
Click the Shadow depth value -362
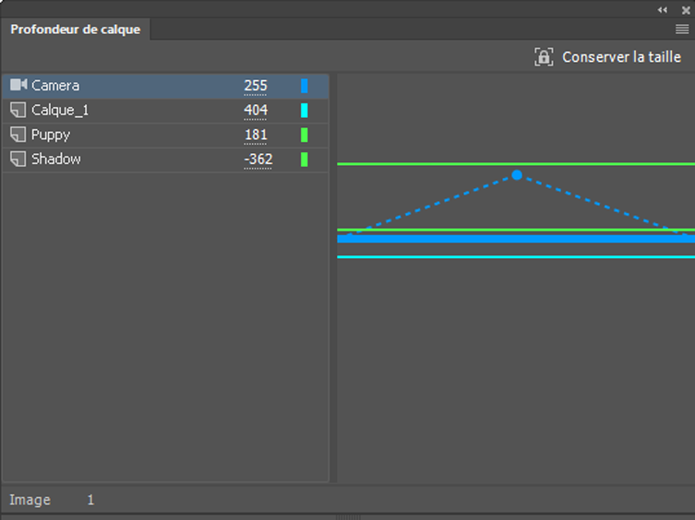point(258,160)
